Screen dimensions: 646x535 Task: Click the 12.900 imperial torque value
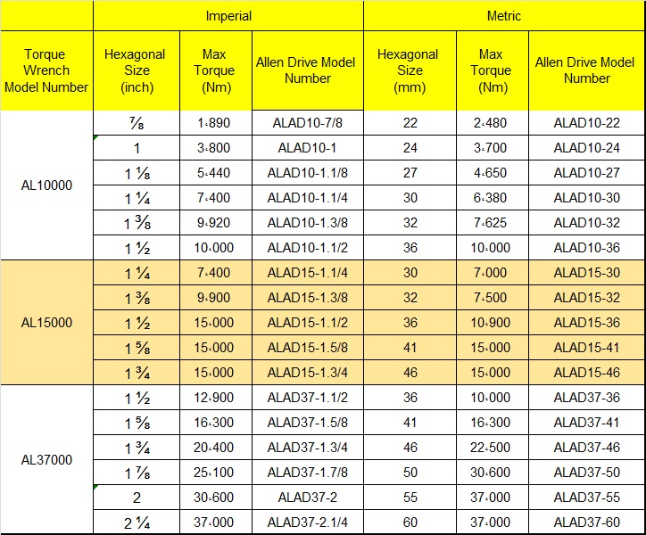coord(216,398)
